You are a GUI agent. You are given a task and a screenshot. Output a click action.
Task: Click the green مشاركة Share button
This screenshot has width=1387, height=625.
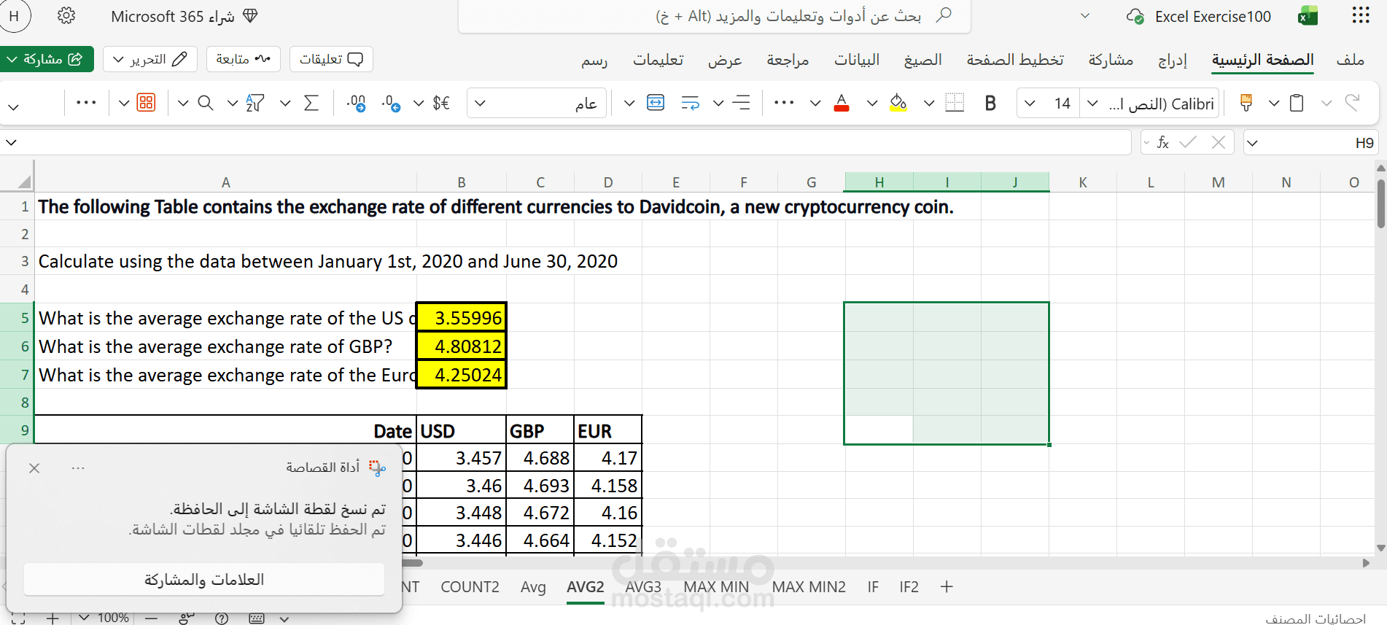47,59
